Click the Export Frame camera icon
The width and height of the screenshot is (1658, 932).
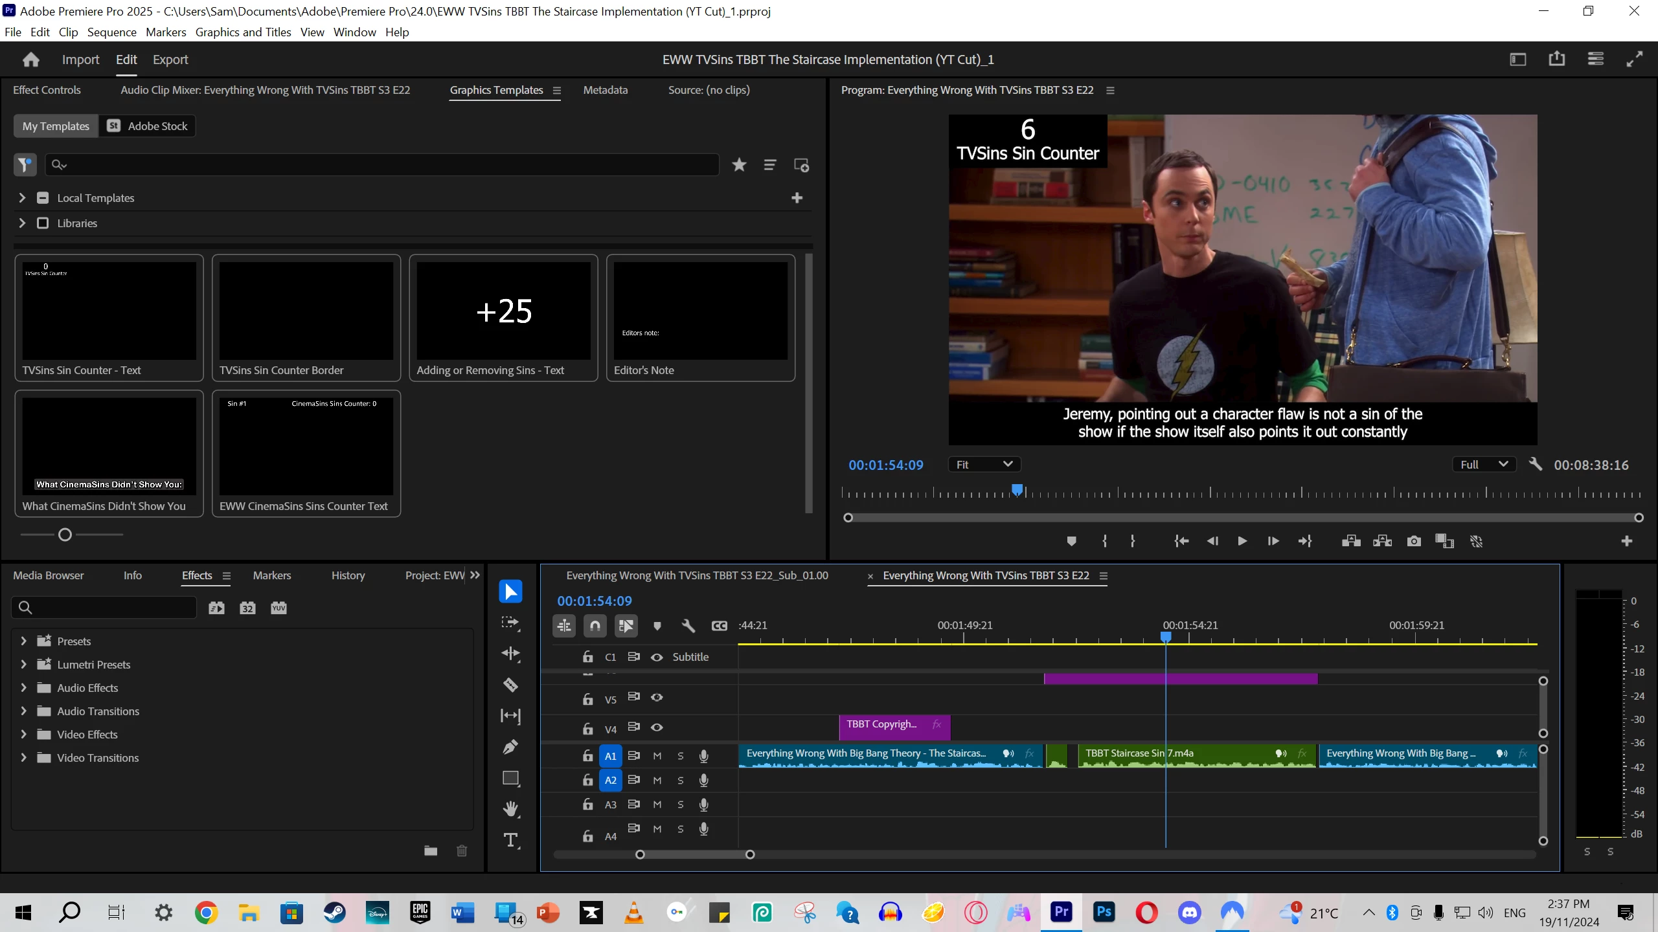click(1414, 541)
